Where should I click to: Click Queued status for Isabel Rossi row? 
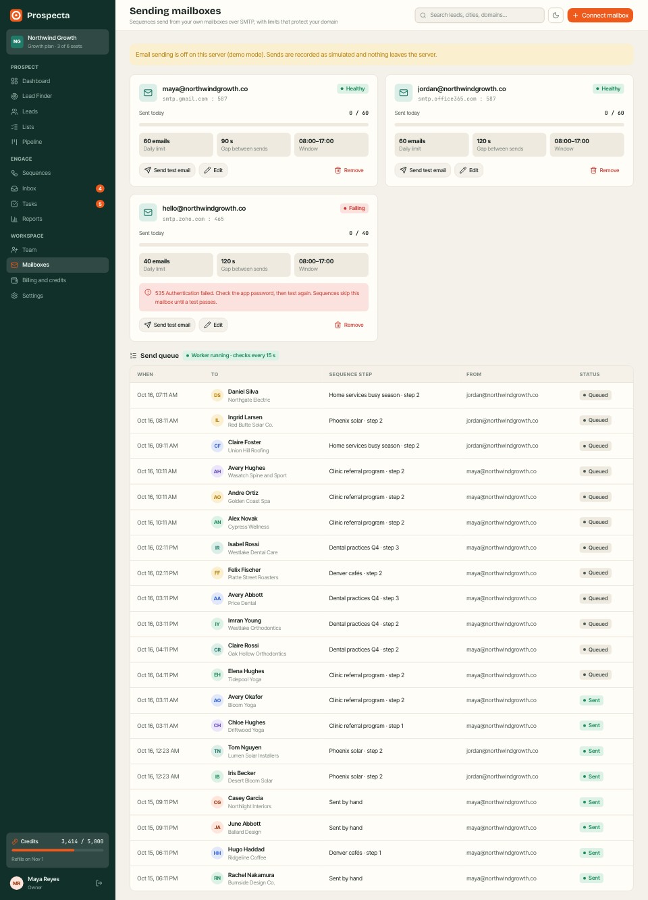tap(596, 548)
